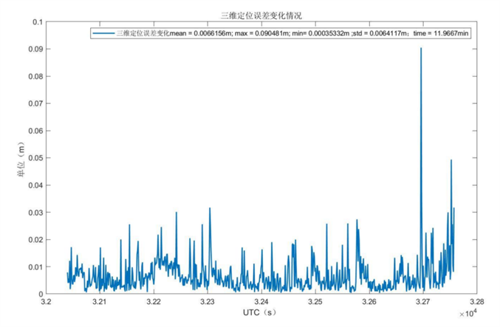Click y-axis tick label 0.05
This screenshot has width=500, height=327.
[x=33, y=158]
